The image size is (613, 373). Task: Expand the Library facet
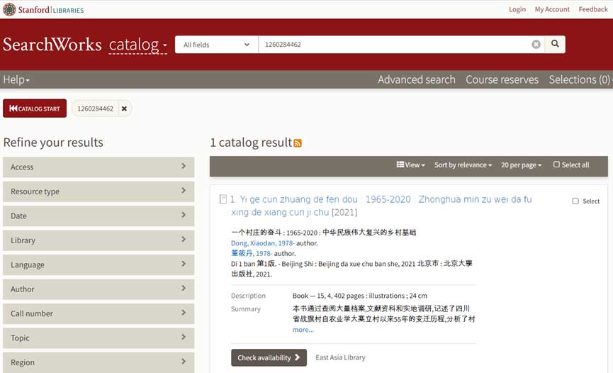(x=99, y=240)
